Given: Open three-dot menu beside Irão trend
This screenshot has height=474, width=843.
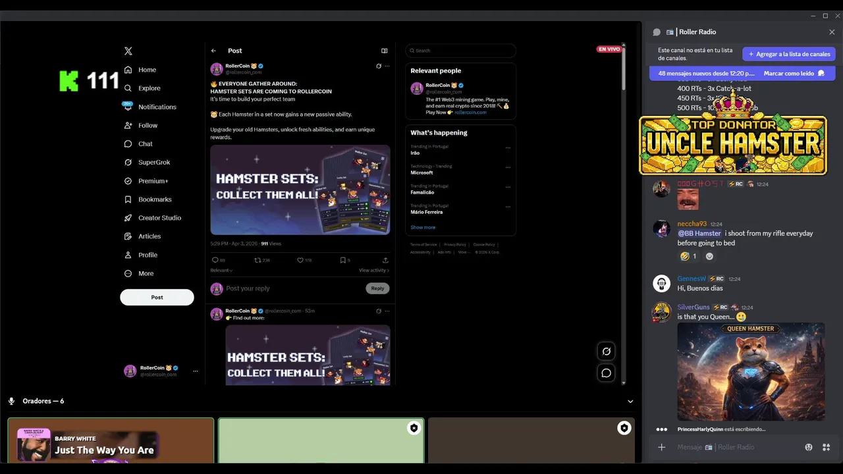Looking at the screenshot, I should (x=508, y=147).
